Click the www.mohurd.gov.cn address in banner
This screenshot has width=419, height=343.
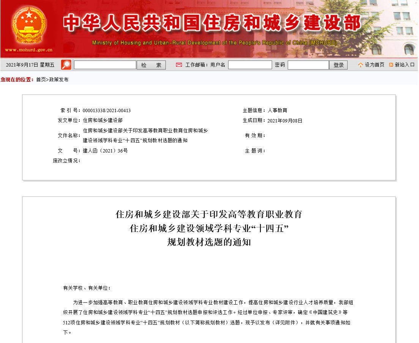(x=28, y=50)
